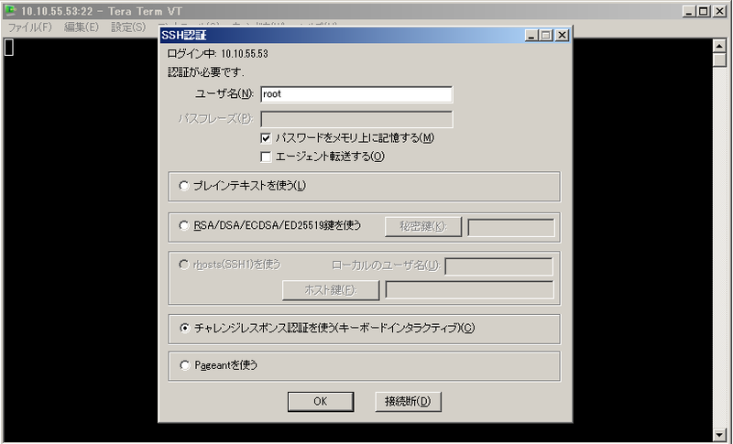The height and width of the screenshot is (444, 733).
Task: Click the 認証が必要です text
Action: click(205, 72)
